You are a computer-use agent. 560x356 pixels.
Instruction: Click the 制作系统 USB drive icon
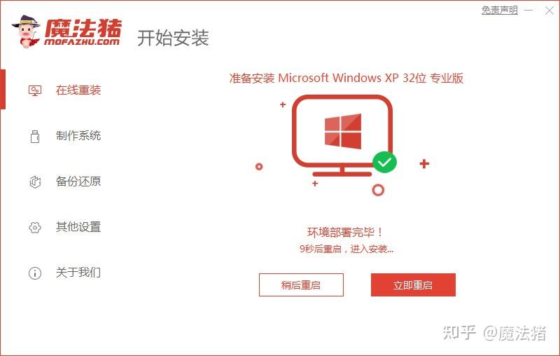35,136
